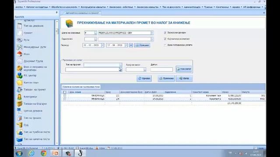This screenshot has height=157, width=280.
Task: Click the sidebar scroll up arrow
Action: [x=57, y=21]
